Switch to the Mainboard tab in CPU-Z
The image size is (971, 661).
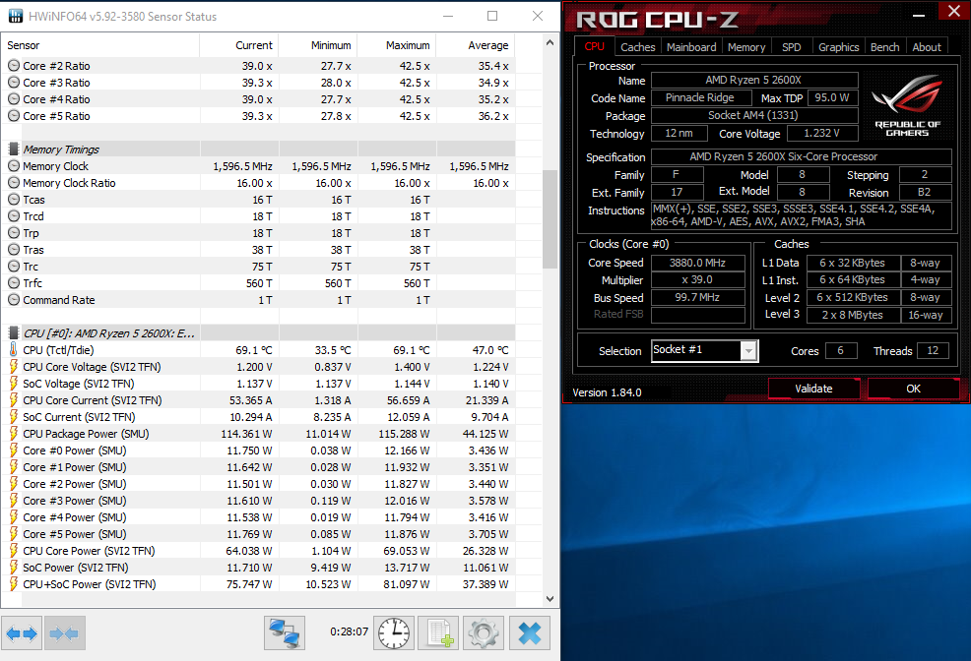click(x=691, y=47)
